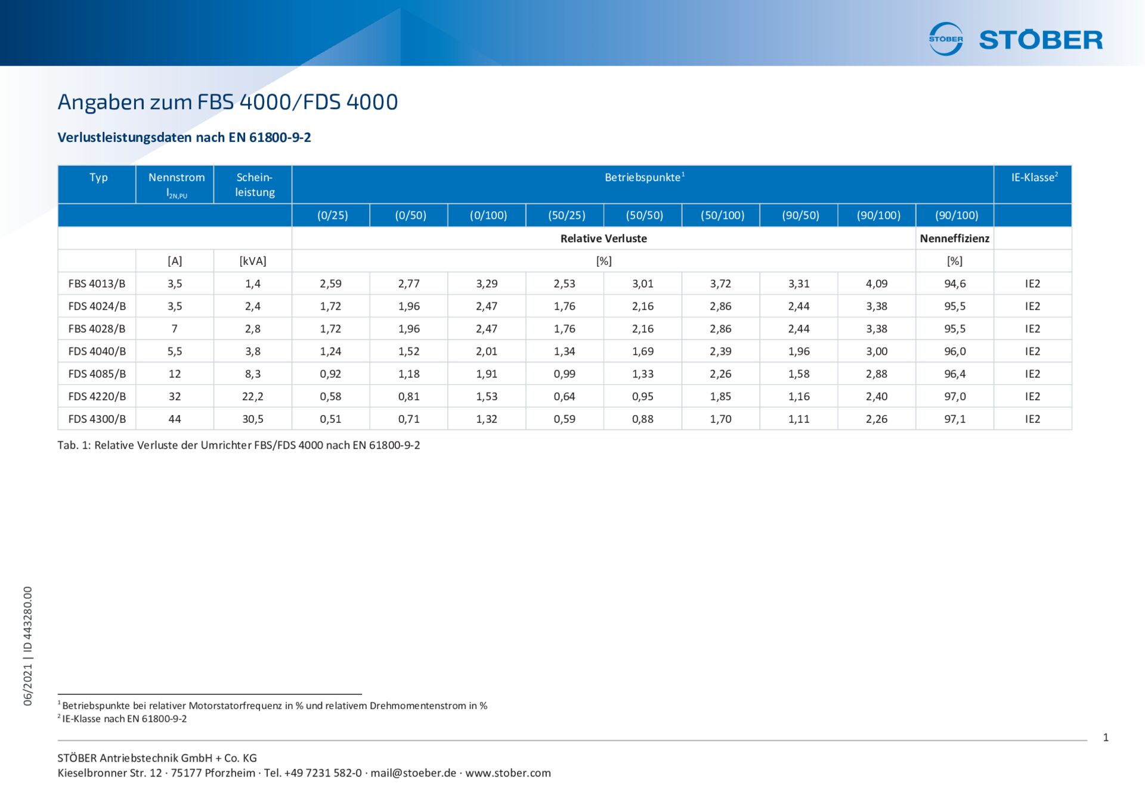Click Nennstrom value '12' for FDS 4085/B
The height and width of the screenshot is (810, 1145).
click(175, 374)
